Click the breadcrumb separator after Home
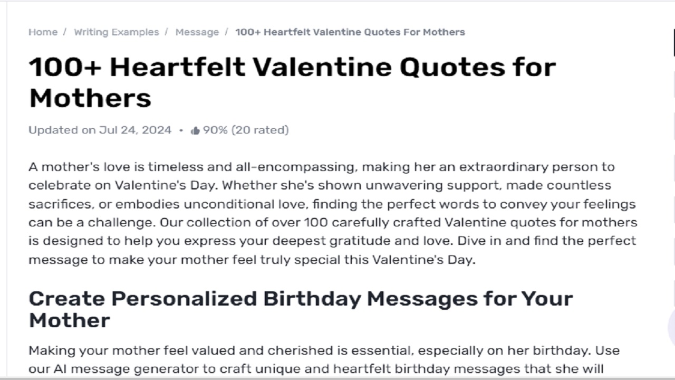The width and height of the screenshot is (675, 380). [64, 32]
